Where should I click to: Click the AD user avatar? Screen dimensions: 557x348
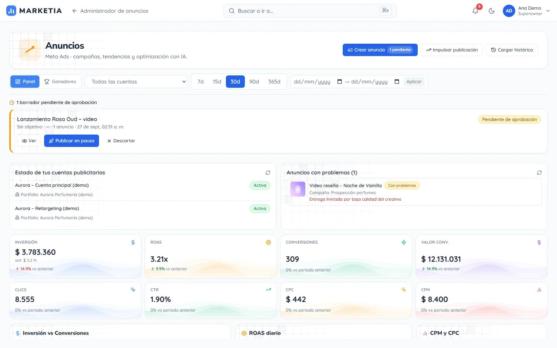point(509,11)
